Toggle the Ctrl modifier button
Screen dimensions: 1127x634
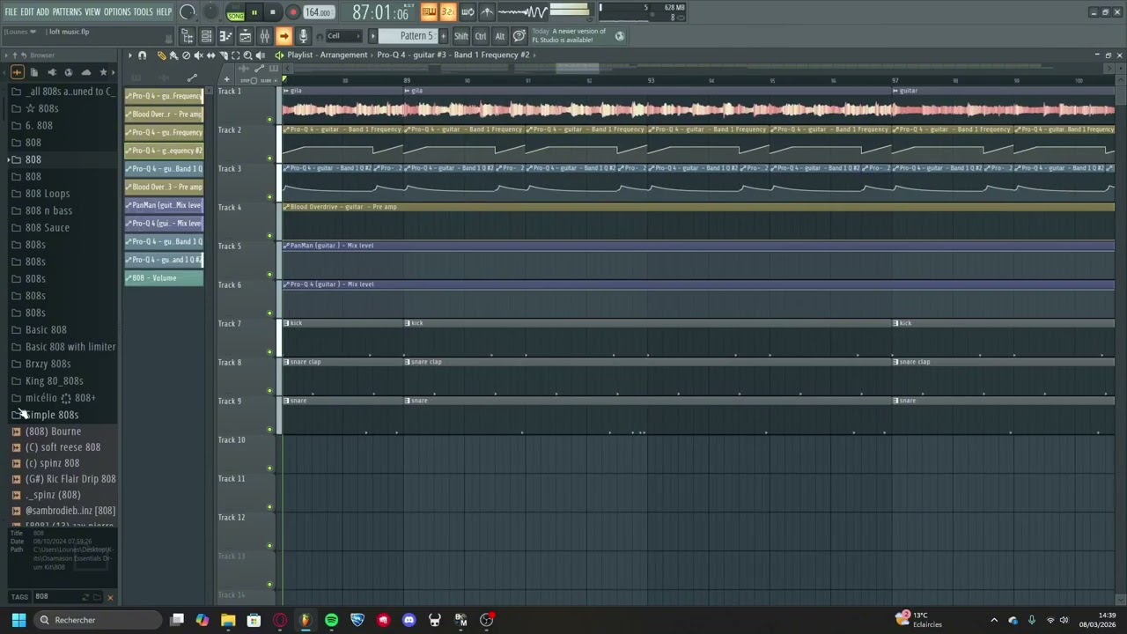click(x=481, y=36)
